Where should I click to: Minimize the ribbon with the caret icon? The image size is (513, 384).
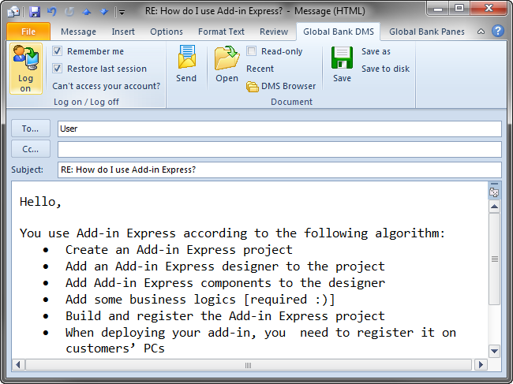click(x=481, y=32)
